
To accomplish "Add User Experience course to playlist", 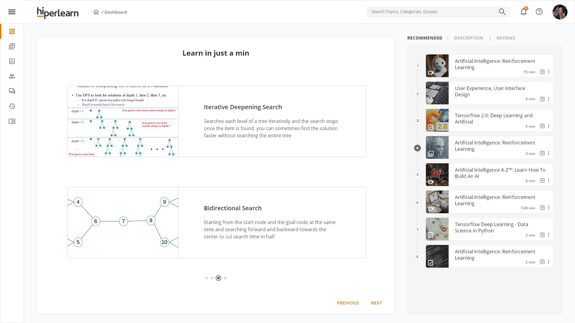I will [542, 99].
